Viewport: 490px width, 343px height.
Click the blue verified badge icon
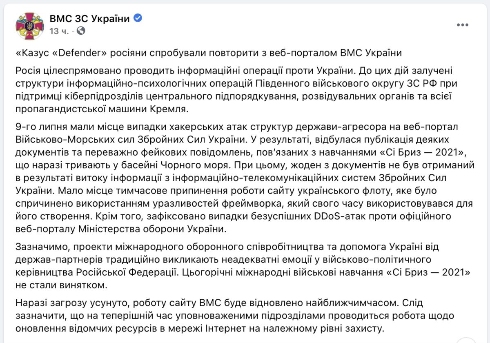click(x=138, y=18)
